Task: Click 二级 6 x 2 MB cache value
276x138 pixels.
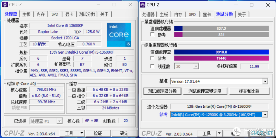Action: (111, 102)
